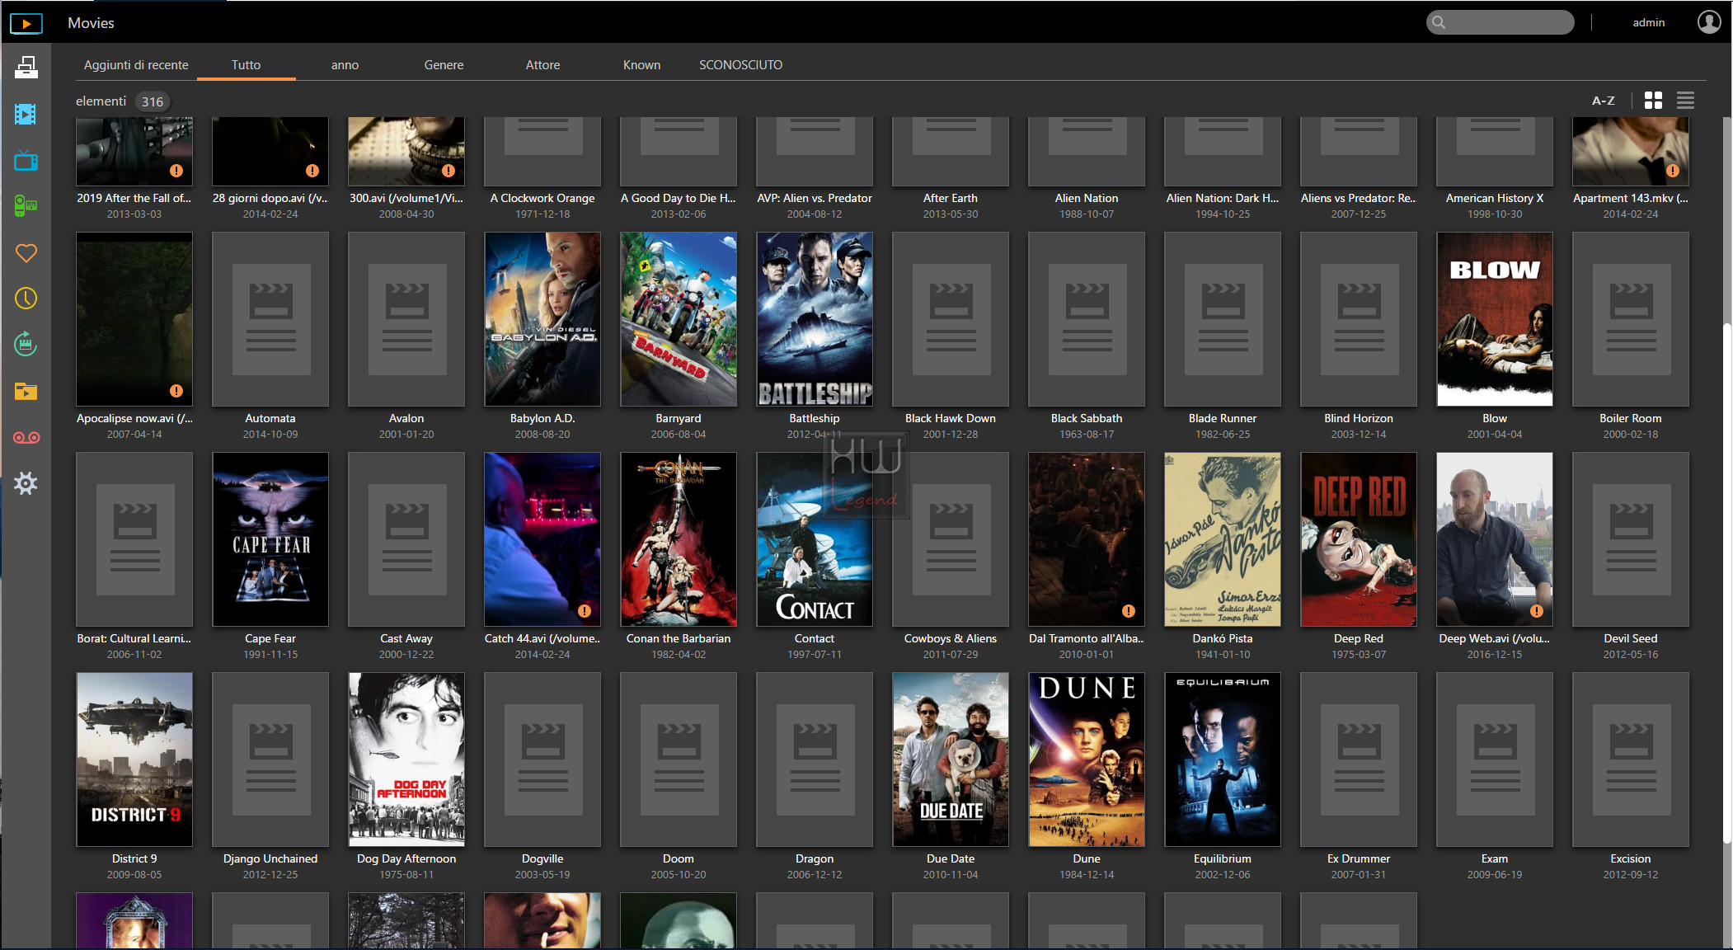Image resolution: width=1733 pixels, height=950 pixels.
Task: Open the app logo play icon
Action: (x=26, y=23)
